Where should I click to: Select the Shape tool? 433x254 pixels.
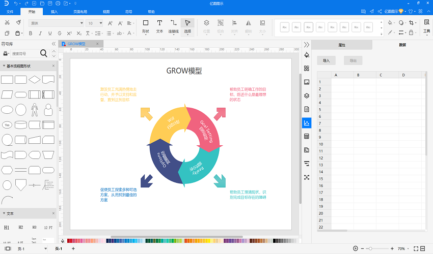[146, 26]
